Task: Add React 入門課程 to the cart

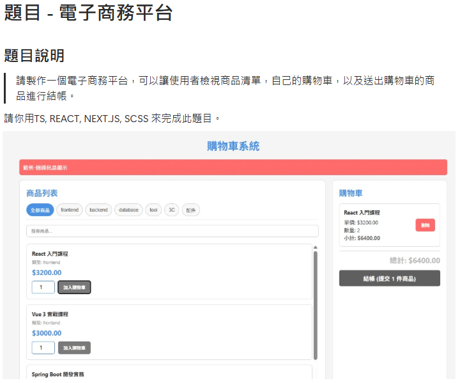Action: tap(74, 287)
